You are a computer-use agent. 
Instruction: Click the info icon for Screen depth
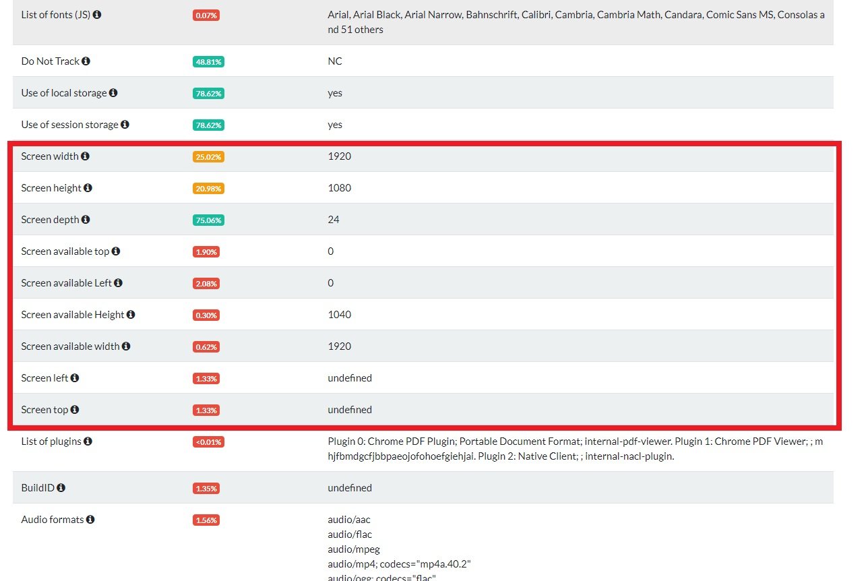[86, 220]
